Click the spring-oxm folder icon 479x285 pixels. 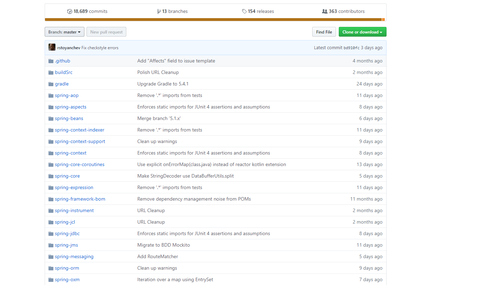(51, 280)
